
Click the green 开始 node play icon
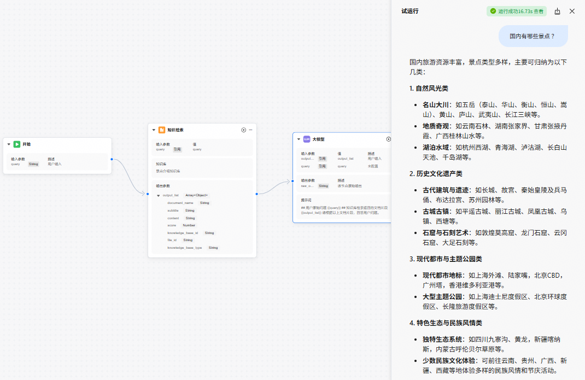[x=17, y=144]
